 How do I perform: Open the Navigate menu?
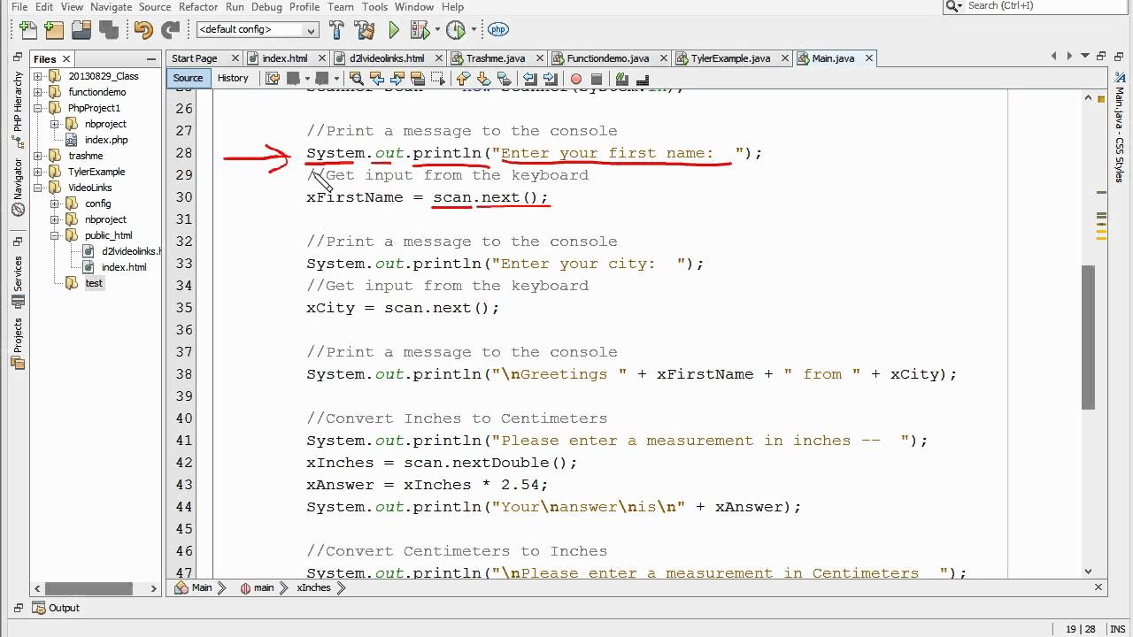tap(111, 6)
